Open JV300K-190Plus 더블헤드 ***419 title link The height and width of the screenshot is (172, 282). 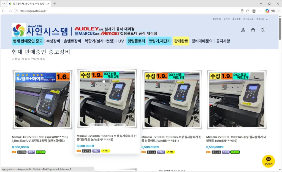tap(236, 139)
